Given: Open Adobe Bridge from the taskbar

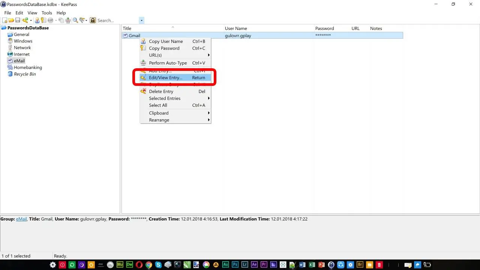Looking at the screenshot, I should point(360,264).
